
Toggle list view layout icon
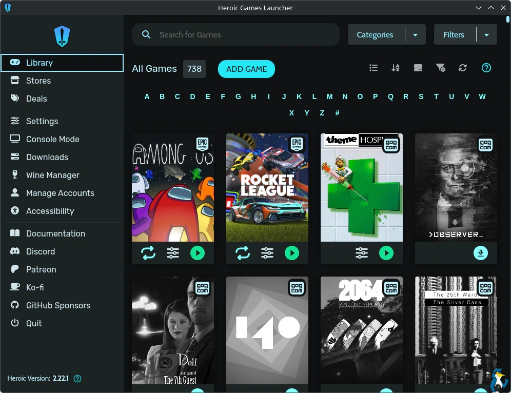point(374,68)
